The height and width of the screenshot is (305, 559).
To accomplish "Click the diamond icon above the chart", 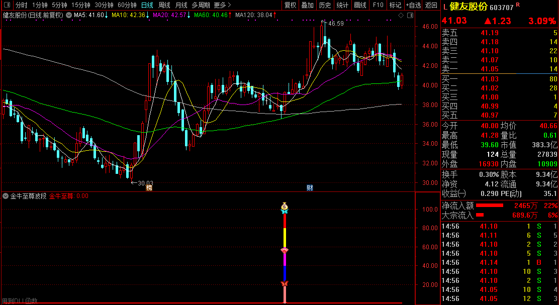I will pyautogui.click(x=400, y=15).
